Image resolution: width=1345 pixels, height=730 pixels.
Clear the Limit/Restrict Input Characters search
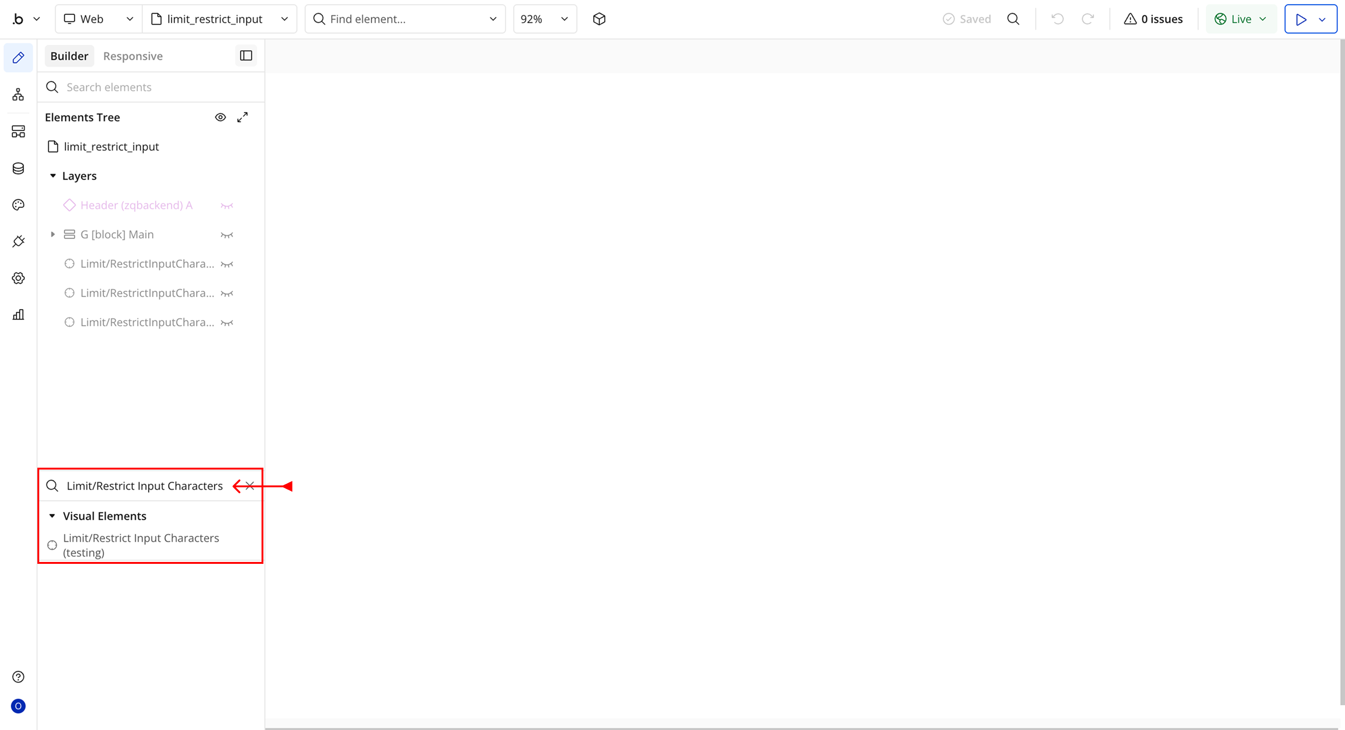[x=250, y=486]
